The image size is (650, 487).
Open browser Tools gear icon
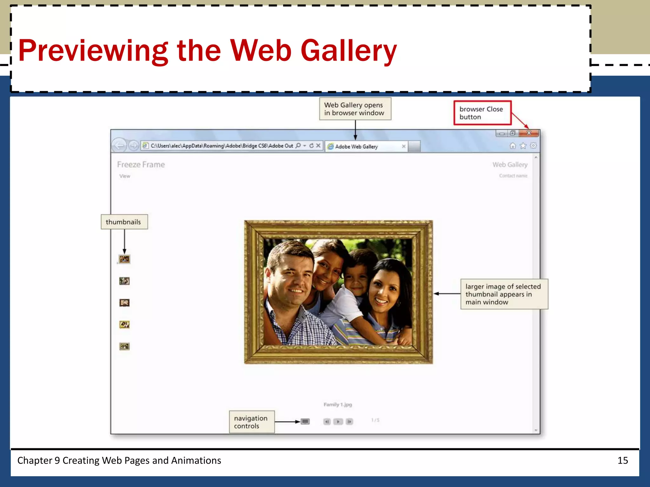click(534, 146)
